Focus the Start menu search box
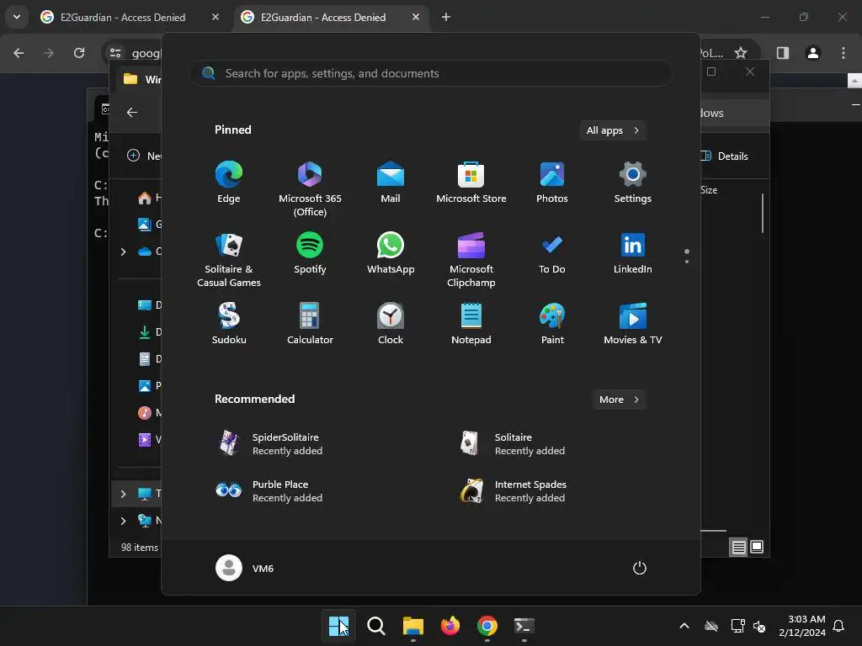The width and height of the screenshot is (862, 646). tap(431, 73)
